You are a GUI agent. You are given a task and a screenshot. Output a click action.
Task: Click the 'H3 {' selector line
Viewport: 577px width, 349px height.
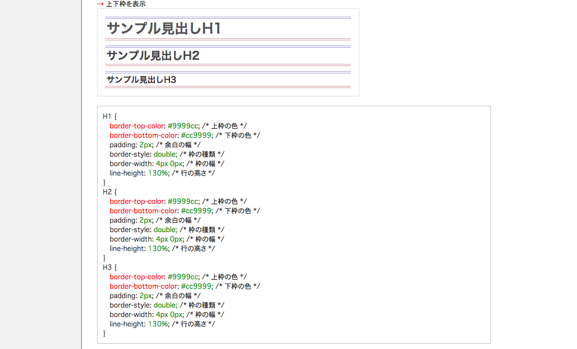click(110, 267)
